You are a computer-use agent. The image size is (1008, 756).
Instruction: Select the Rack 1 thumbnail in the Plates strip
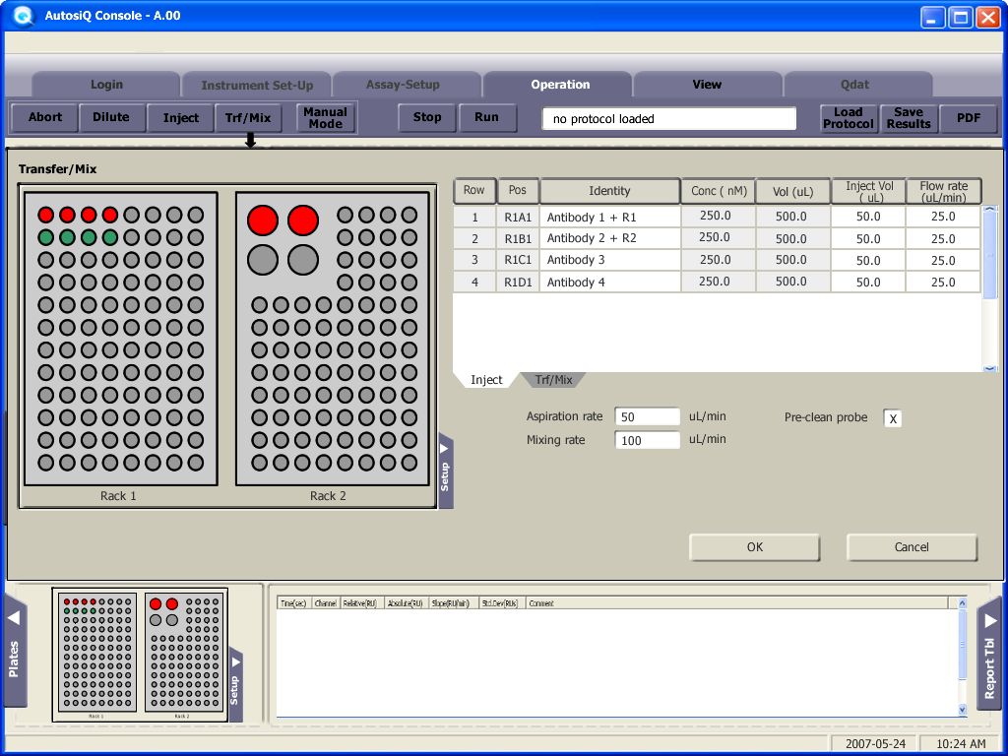(x=97, y=652)
